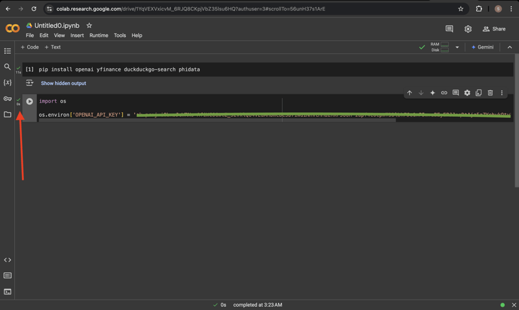Screen dimensions: 519x310
Task: Open more cell actions three-dot menu
Action: tap(502, 93)
